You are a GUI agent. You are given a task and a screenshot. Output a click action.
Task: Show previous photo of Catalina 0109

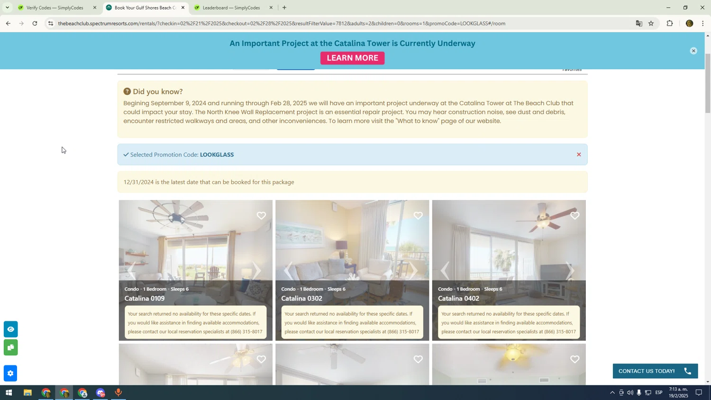tap(131, 271)
